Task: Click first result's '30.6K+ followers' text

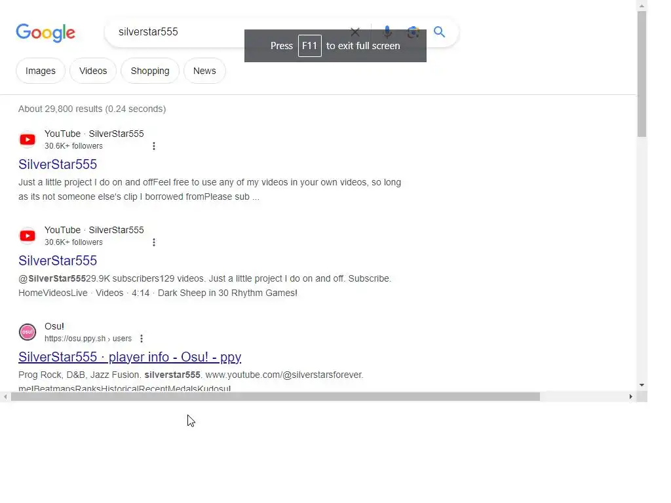Action: (x=73, y=146)
